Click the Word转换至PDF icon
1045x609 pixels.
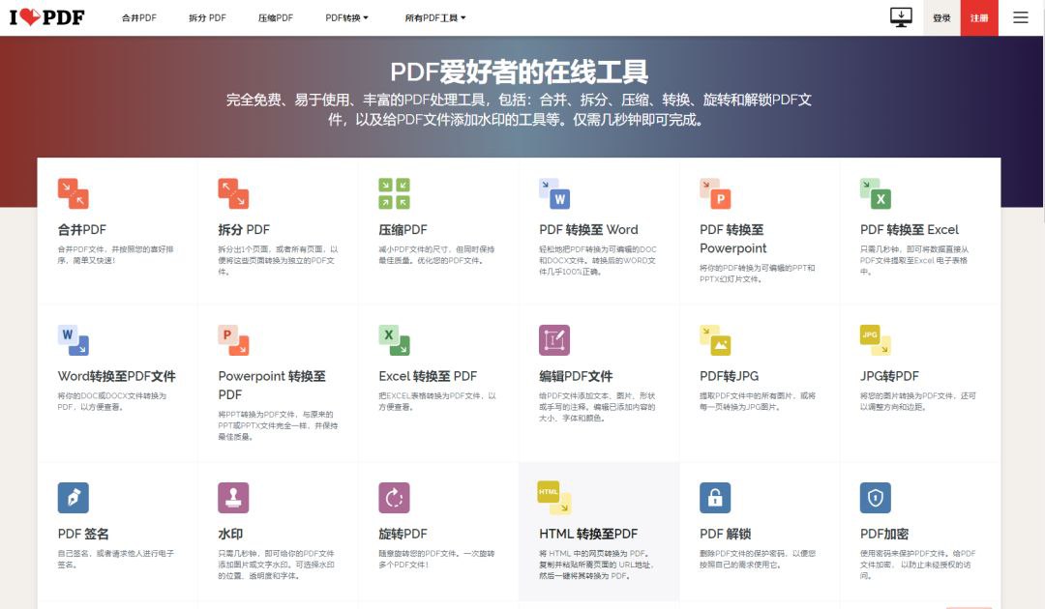click(x=74, y=340)
